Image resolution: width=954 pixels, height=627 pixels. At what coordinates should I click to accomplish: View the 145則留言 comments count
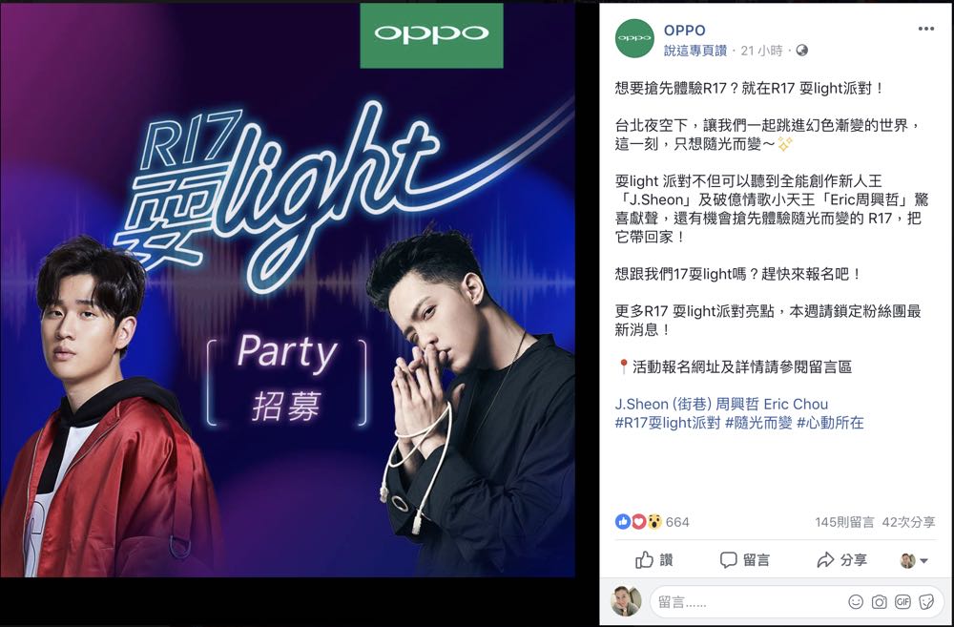tap(844, 522)
